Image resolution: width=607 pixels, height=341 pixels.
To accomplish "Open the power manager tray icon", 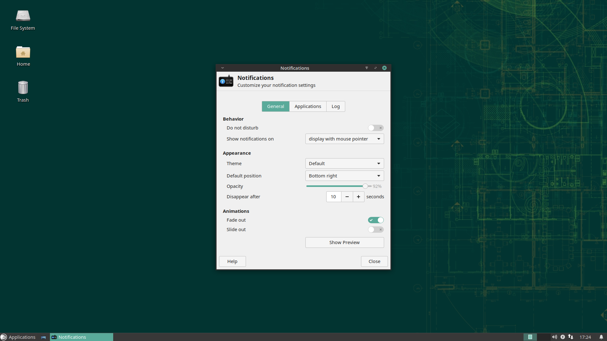I will point(563,337).
